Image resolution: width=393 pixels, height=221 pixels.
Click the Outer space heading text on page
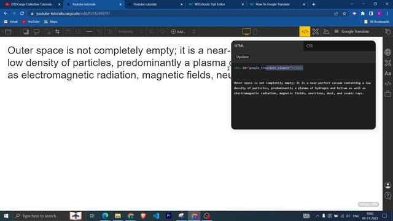(x=119, y=63)
